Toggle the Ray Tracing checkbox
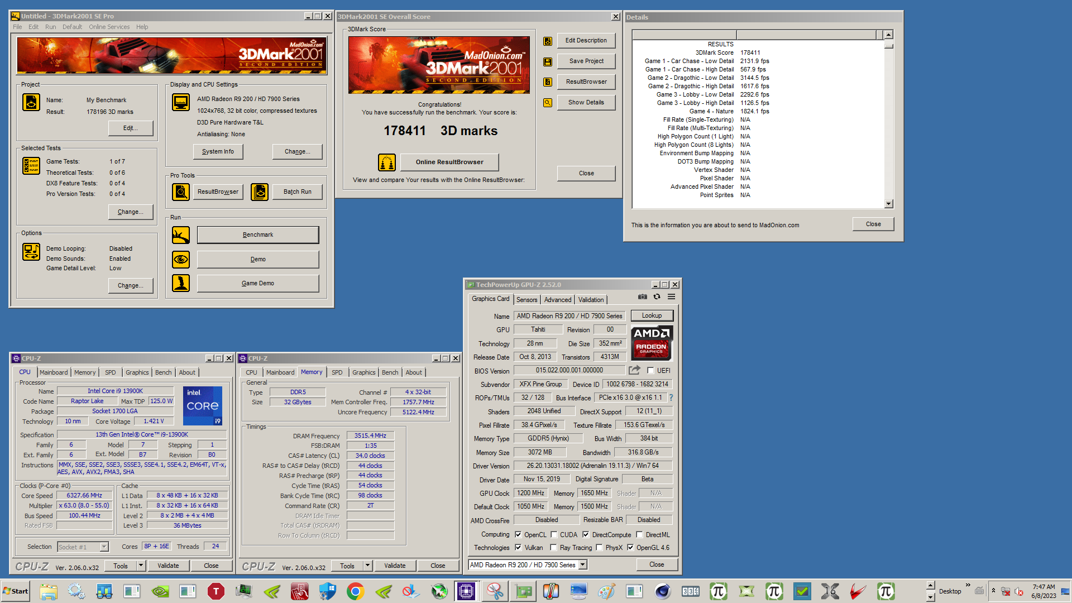 (554, 547)
